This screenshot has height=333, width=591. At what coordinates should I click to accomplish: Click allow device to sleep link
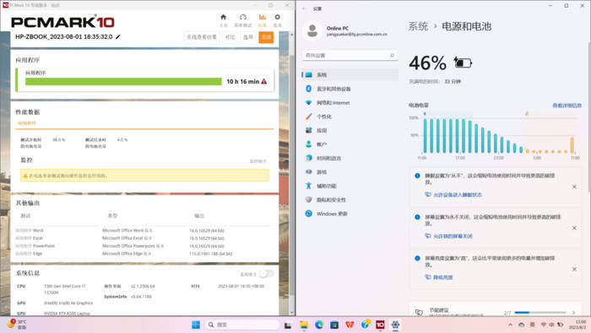click(x=458, y=195)
